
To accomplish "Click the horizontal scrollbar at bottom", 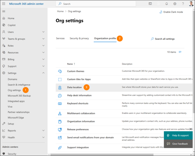I will 102,155.
